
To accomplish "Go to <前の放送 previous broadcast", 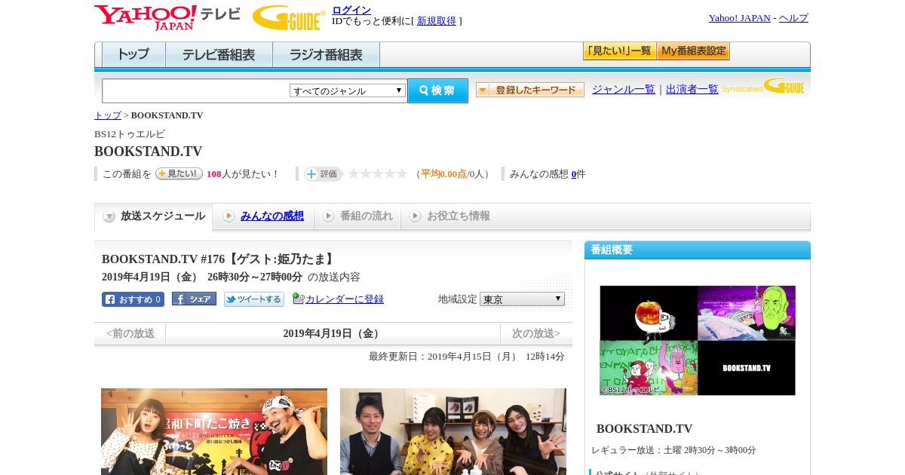I will point(130,333).
